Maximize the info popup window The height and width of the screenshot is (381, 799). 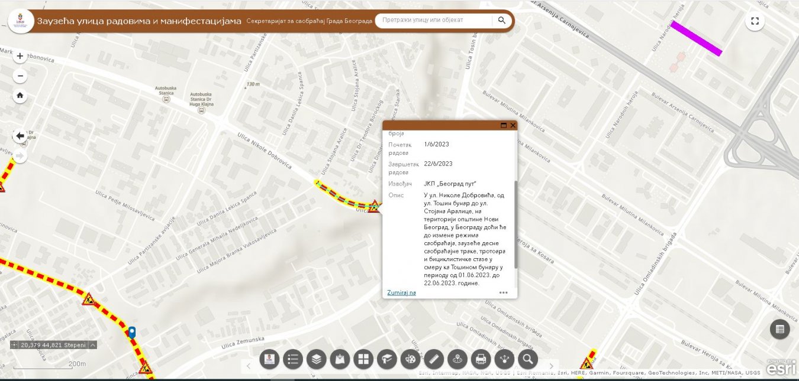504,125
